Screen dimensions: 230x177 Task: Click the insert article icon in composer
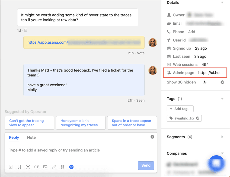coord(11,167)
